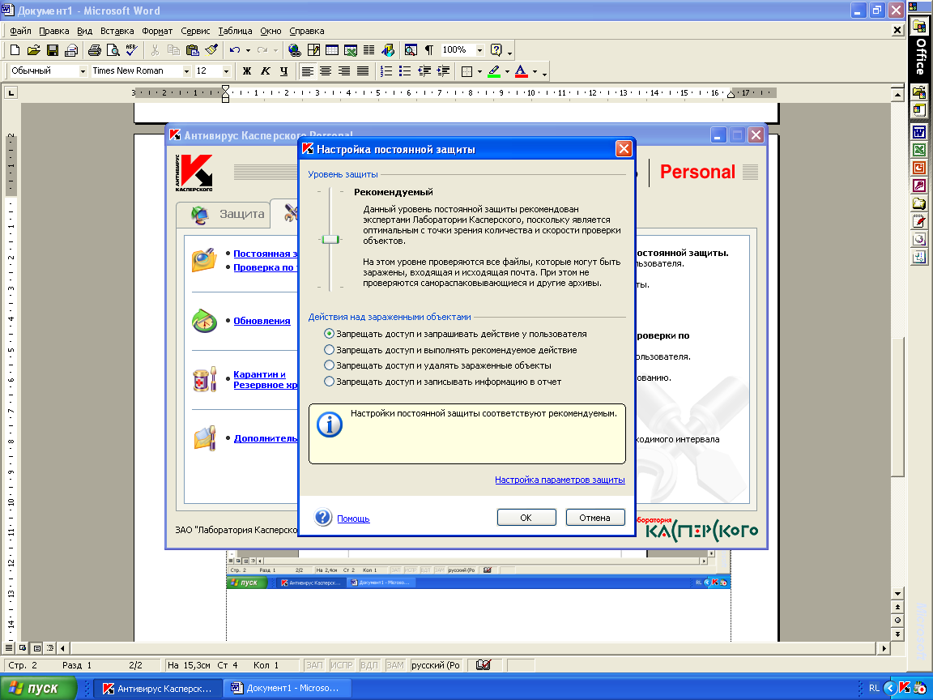Image resolution: width=933 pixels, height=700 pixels.
Task: Open the font size 12 dropdown
Action: coord(226,71)
